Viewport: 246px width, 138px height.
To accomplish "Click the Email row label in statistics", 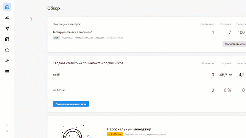I will 56,74.
